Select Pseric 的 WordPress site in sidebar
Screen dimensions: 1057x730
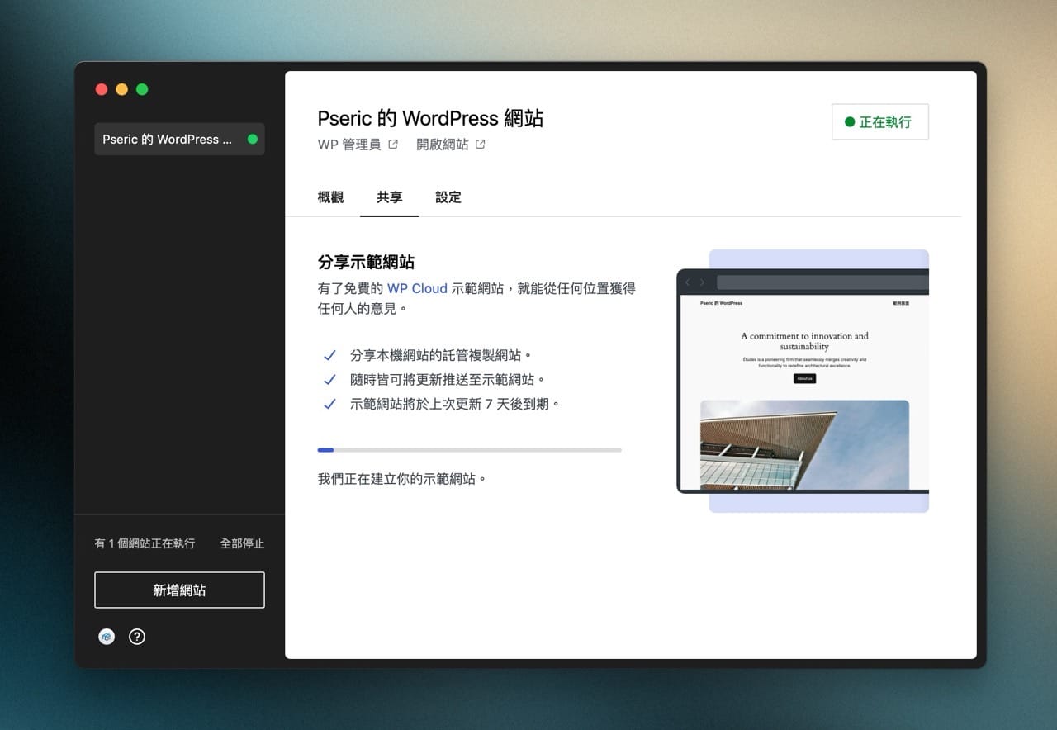pos(179,140)
